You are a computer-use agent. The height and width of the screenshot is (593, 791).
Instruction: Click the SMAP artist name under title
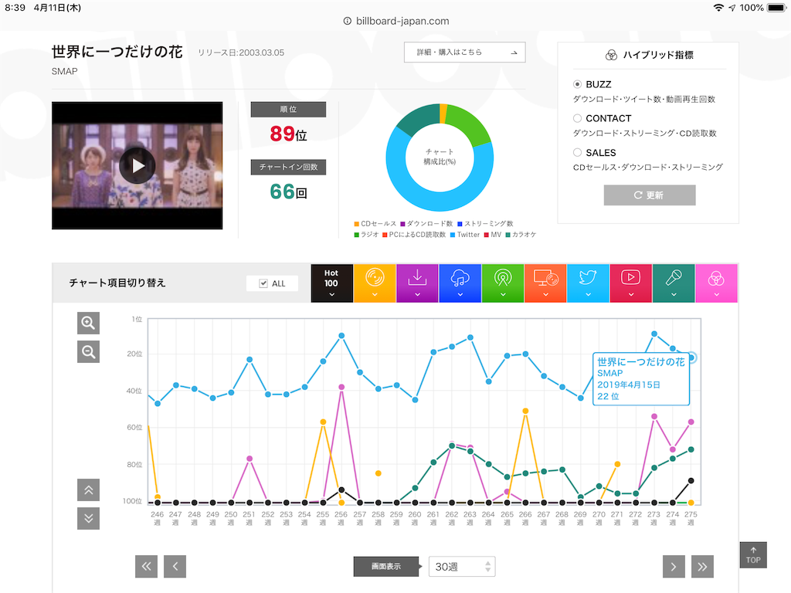(x=65, y=72)
